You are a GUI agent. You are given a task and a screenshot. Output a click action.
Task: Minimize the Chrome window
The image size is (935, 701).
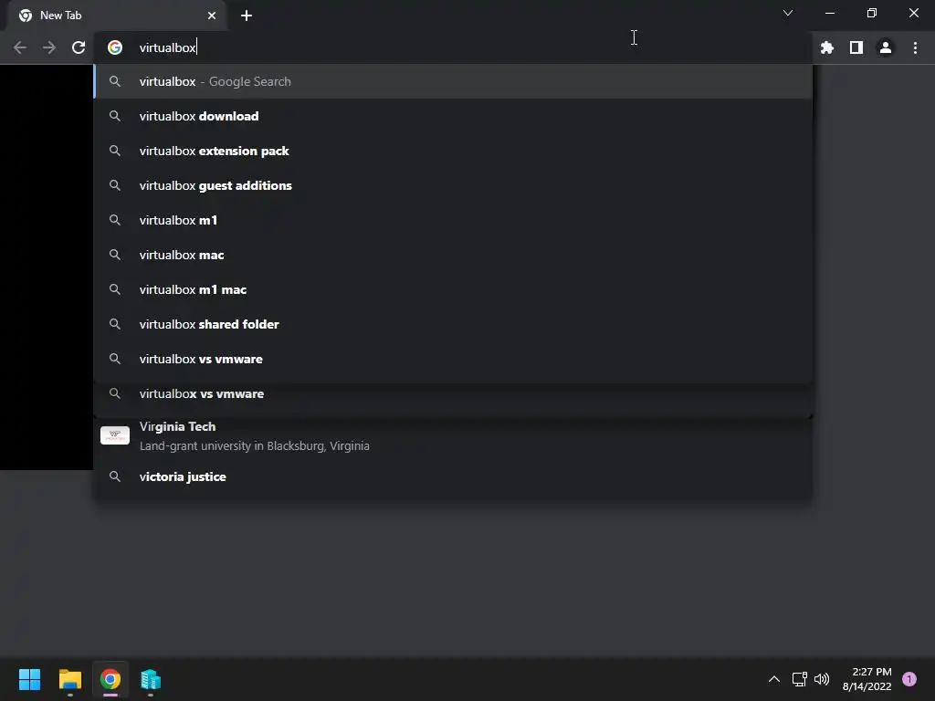(829, 13)
